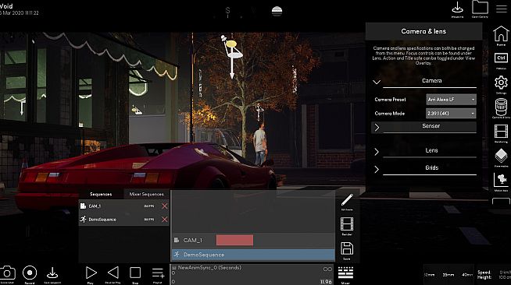Viewport: 511px width, 285px height.
Task: Toggle the loop infinity icon on the timeline
Action: pyautogui.click(x=327, y=269)
